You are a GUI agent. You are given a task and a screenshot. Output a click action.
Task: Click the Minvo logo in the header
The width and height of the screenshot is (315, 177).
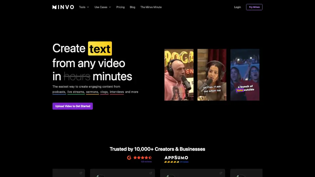[63, 7]
